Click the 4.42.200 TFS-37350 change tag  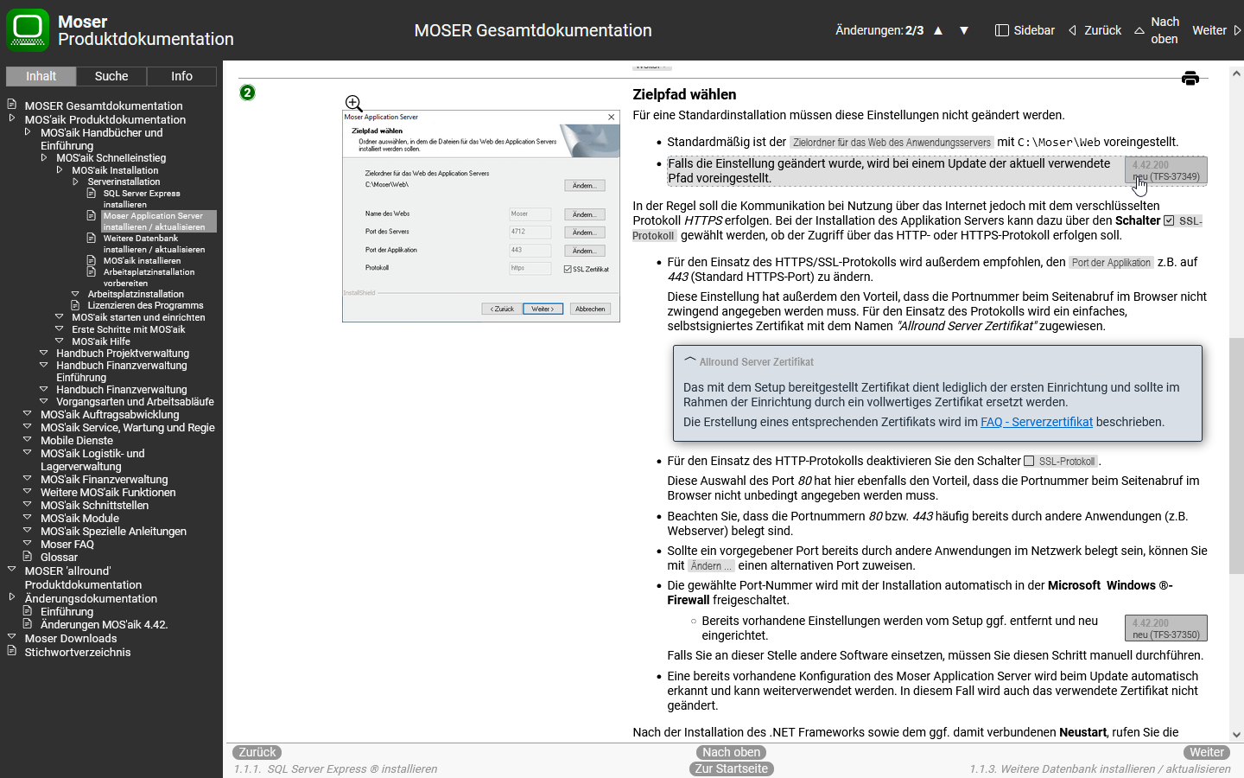point(1165,628)
